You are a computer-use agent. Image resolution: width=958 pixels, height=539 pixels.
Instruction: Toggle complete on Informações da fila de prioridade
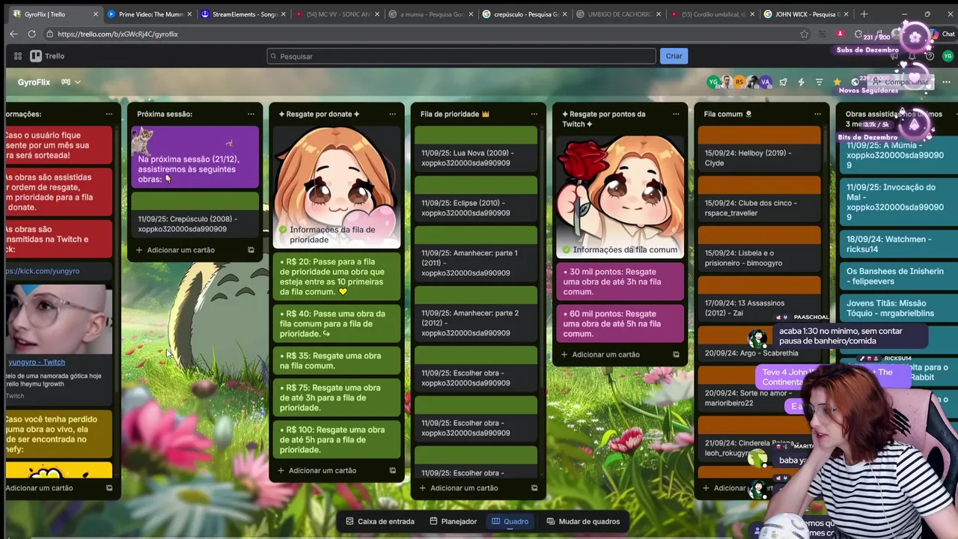283,230
